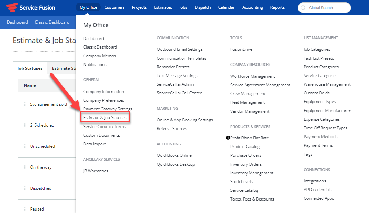Screen dimensions: 369x213
Task: Open FusionDrive
Action: point(241,49)
